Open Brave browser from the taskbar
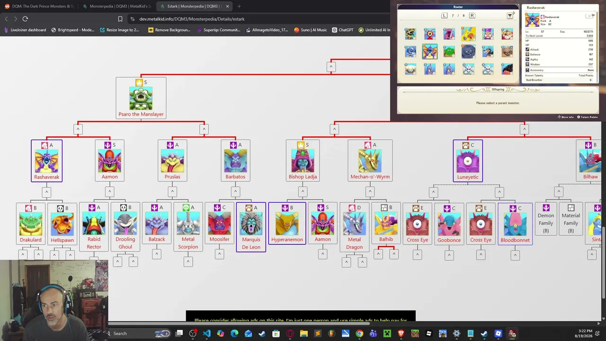Image resolution: width=606 pixels, height=341 pixels. coord(401,333)
